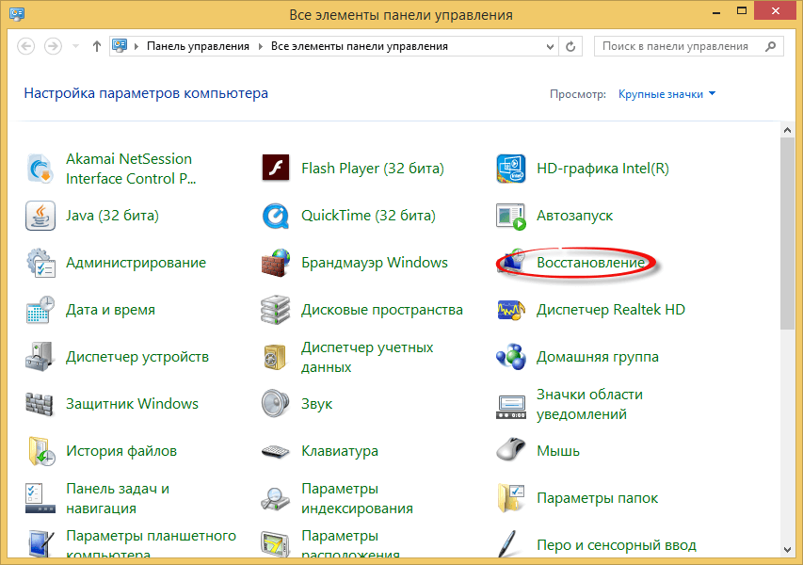Expand the address bar history dropdown arrow
Image resolution: width=803 pixels, height=565 pixels.
point(550,47)
